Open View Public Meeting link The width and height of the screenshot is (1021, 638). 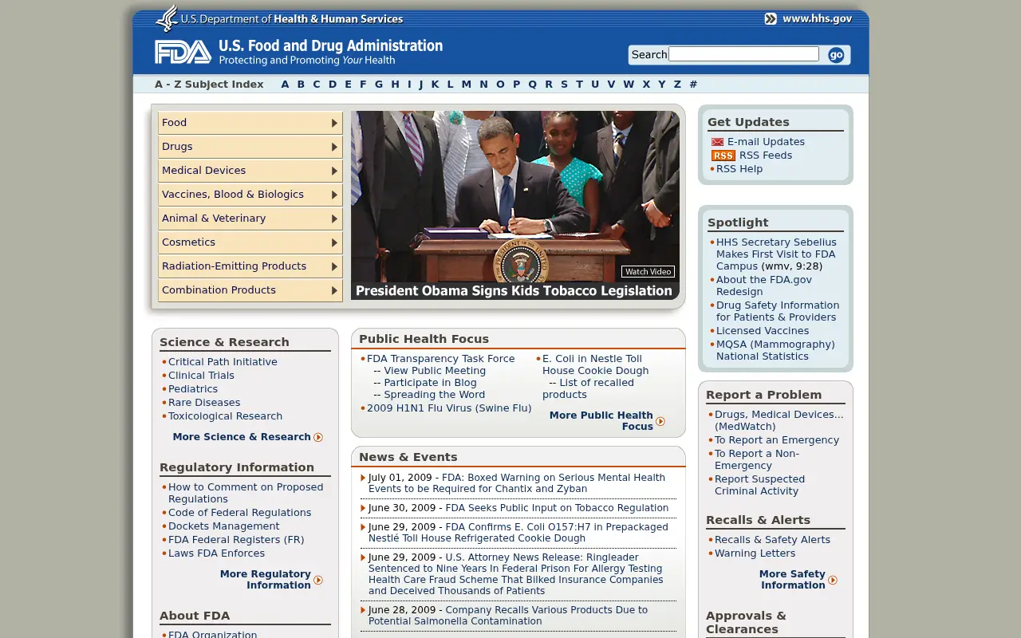435,371
